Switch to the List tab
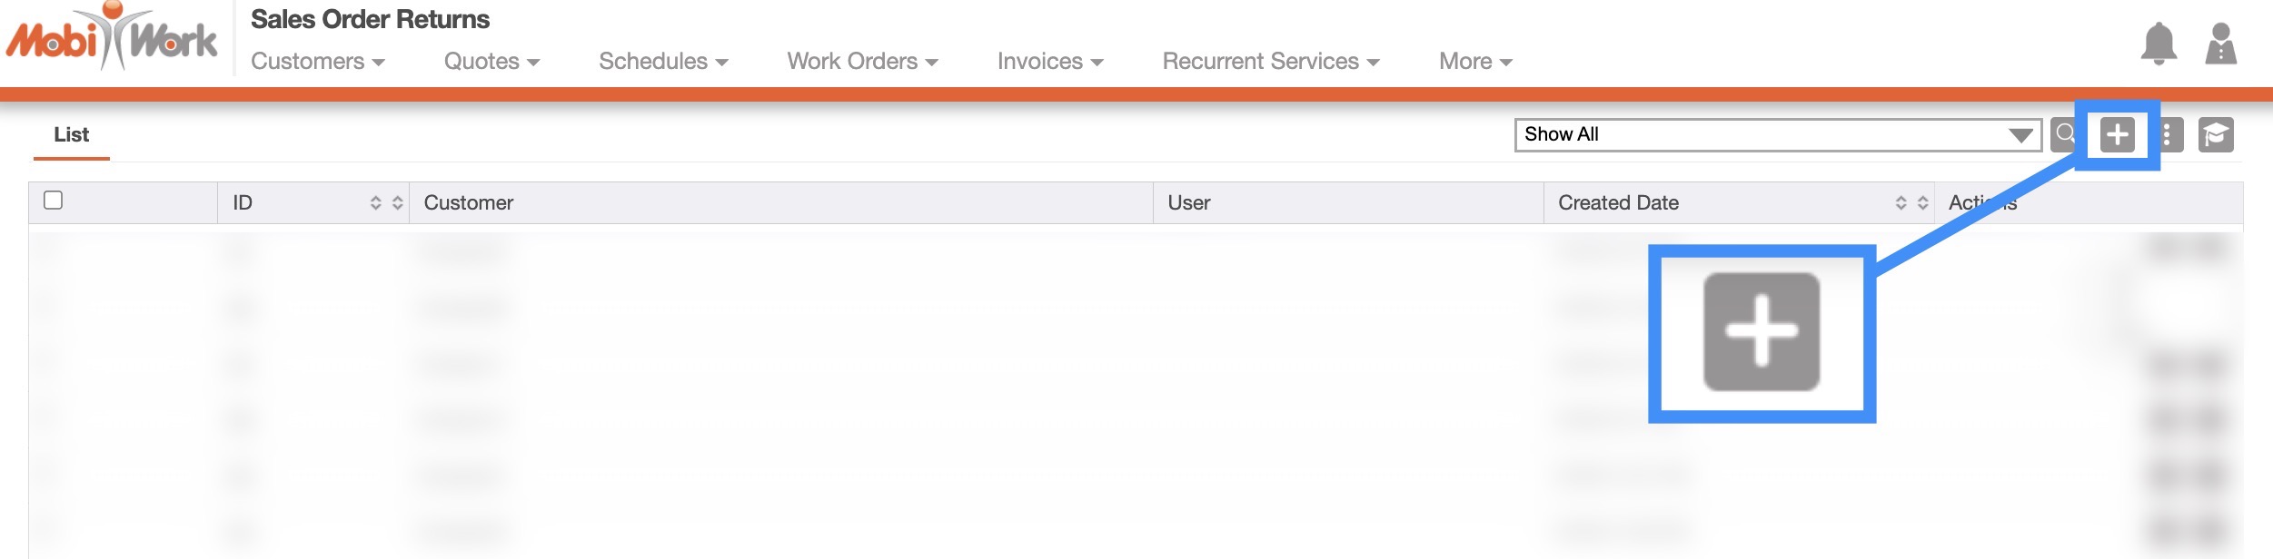 [x=71, y=135]
